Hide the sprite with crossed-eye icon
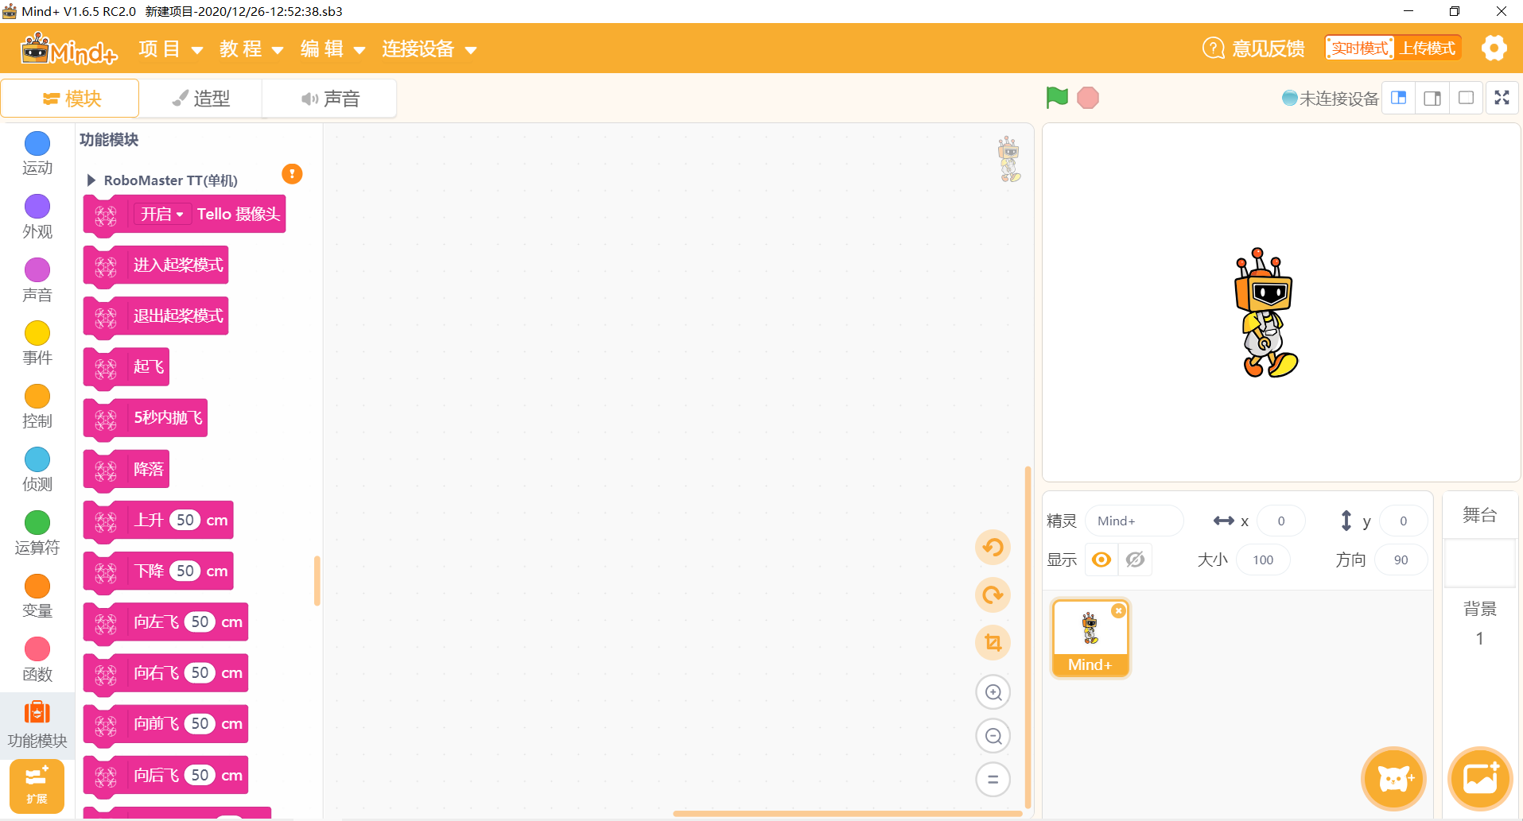Screen dimensions: 1523x821 click(x=1136, y=560)
